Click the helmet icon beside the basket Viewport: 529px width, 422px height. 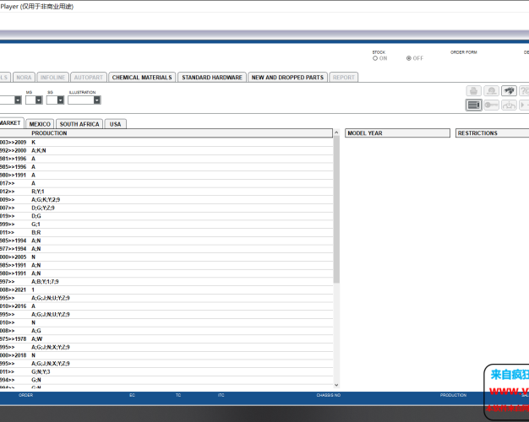click(491, 90)
